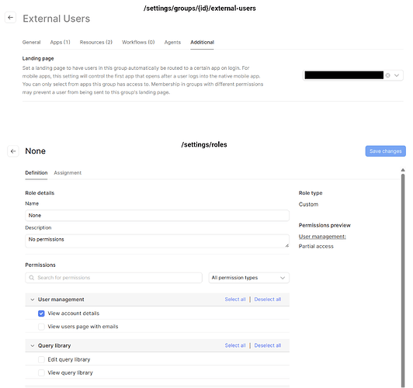Open the Apps (1) tab
Screen dimensions: 413x388
pyautogui.click(x=61, y=42)
